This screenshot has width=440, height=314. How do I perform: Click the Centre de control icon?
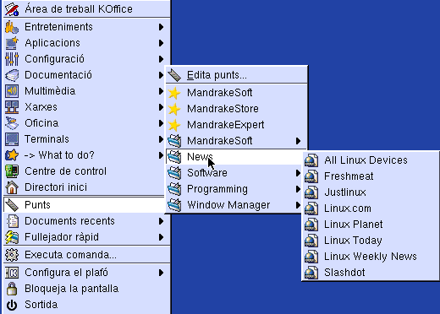click(x=12, y=171)
